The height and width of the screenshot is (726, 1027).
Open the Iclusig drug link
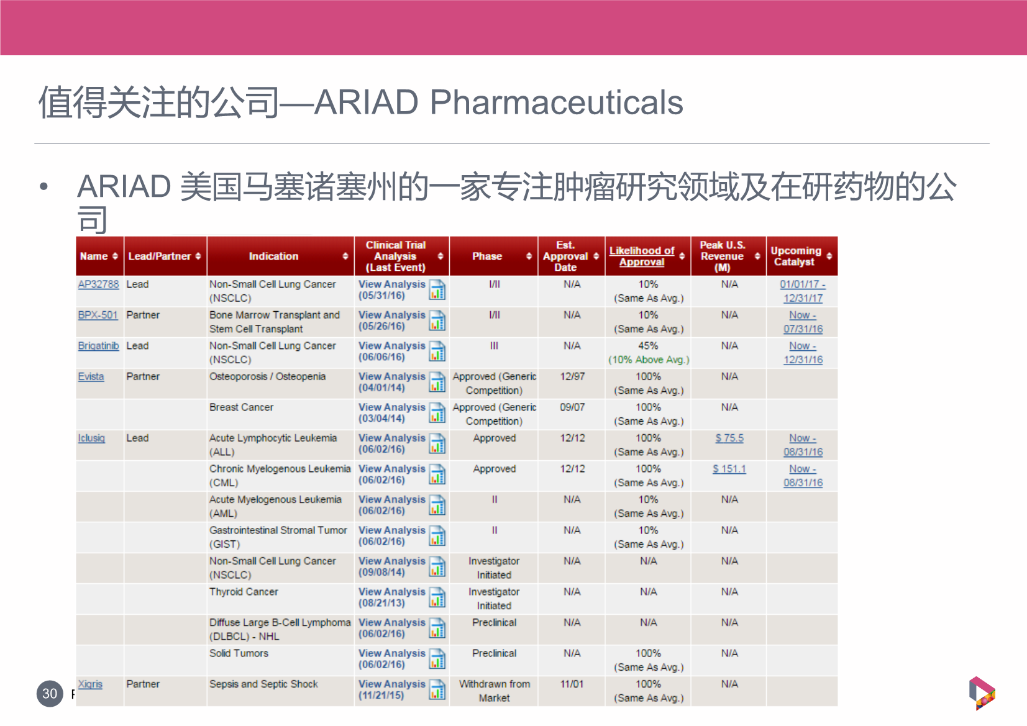(x=91, y=438)
